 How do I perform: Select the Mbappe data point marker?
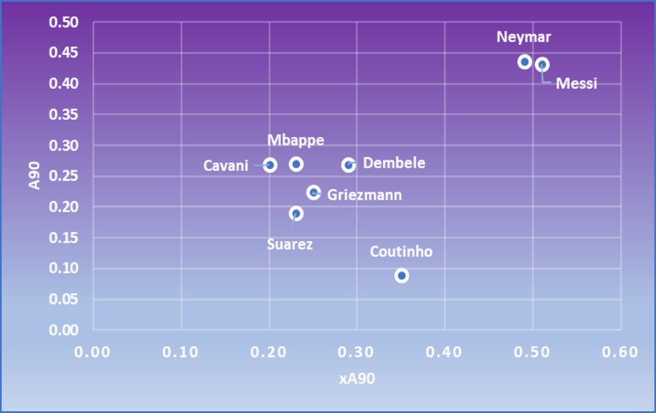[296, 164]
